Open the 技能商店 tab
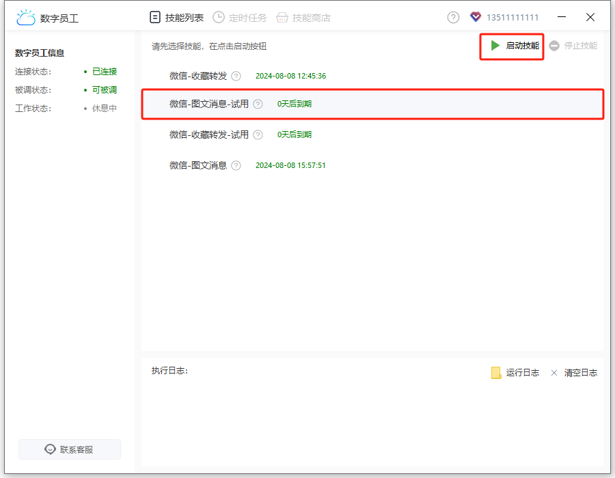The image size is (615, 478). (x=303, y=18)
